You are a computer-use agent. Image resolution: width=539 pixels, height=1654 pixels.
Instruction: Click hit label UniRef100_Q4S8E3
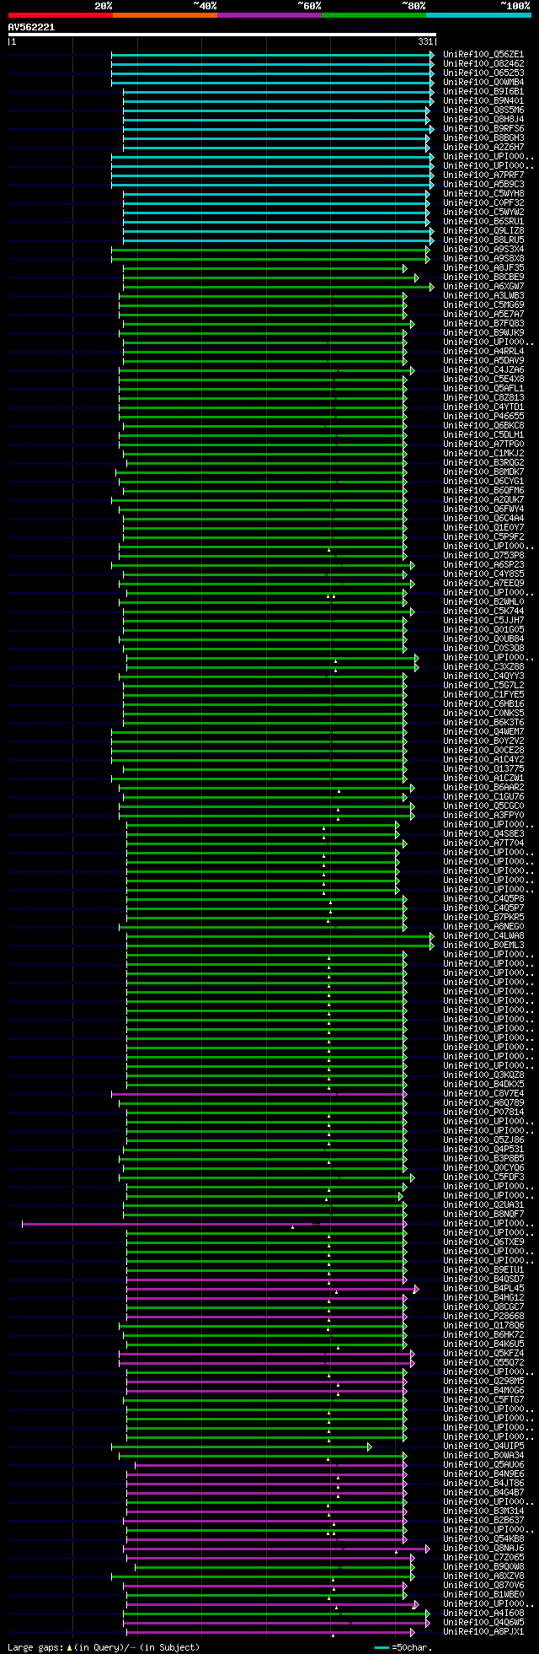coord(483,833)
